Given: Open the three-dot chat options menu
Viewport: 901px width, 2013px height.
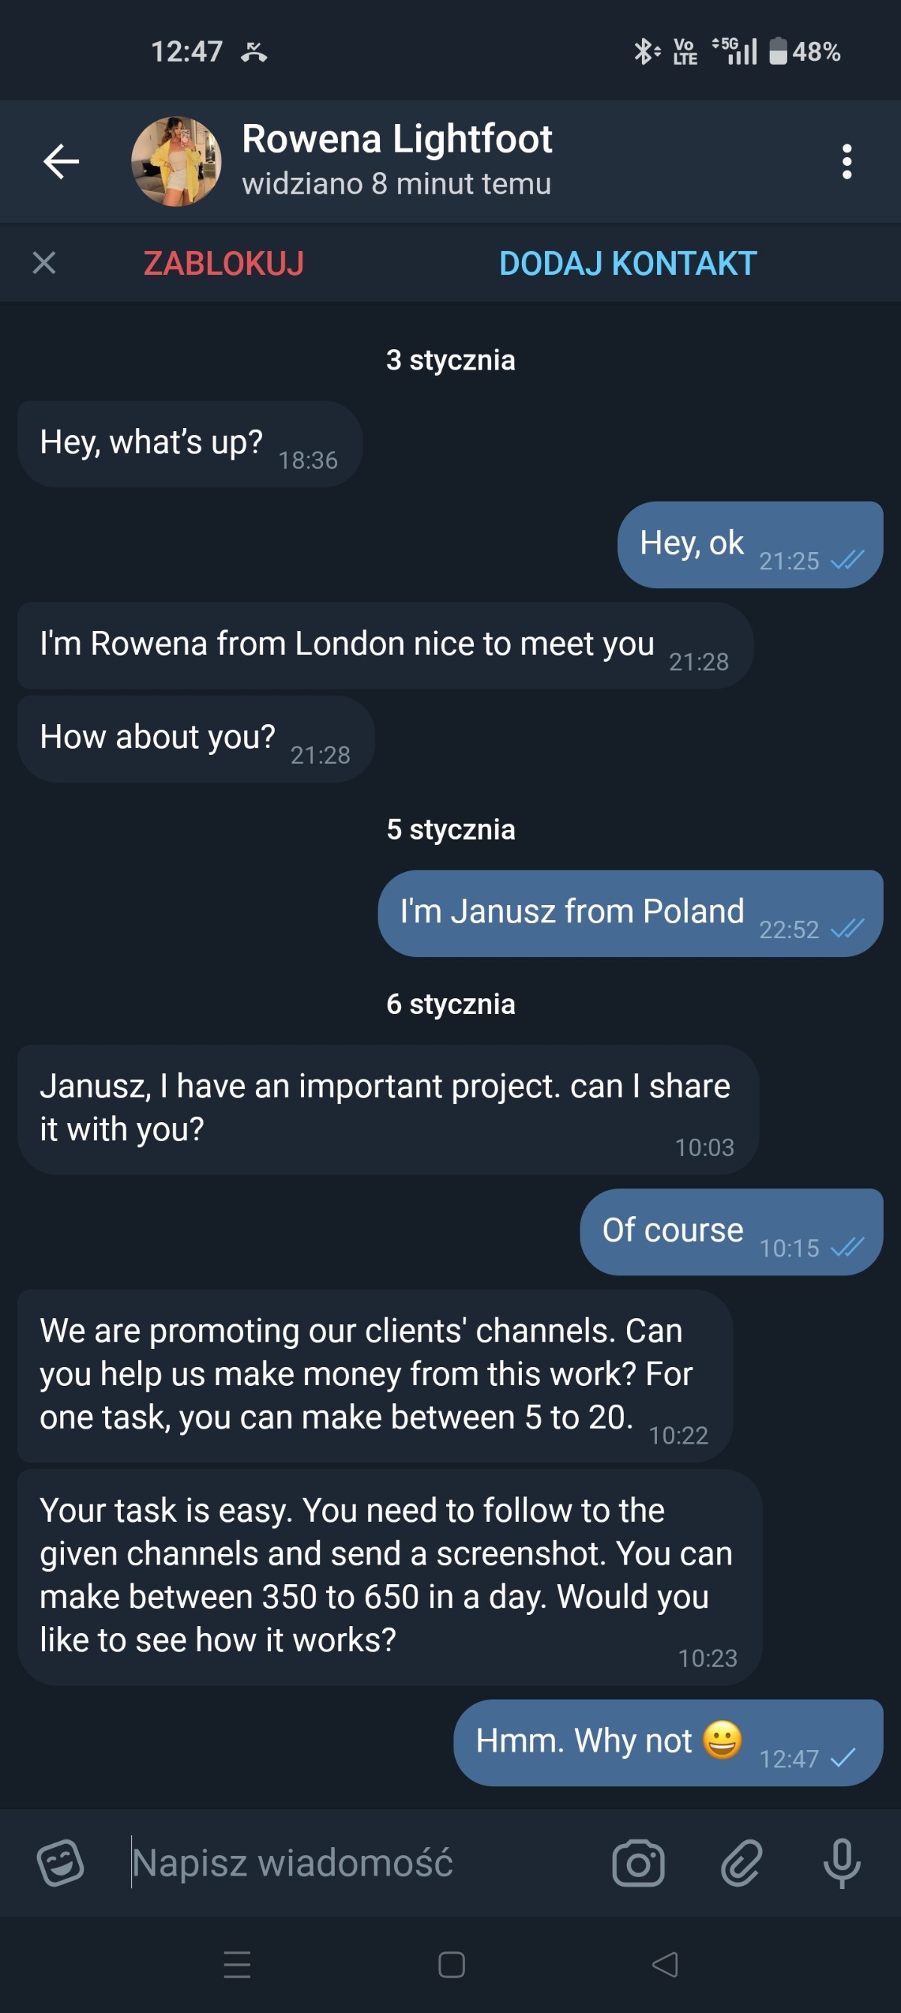Looking at the screenshot, I should [x=846, y=161].
